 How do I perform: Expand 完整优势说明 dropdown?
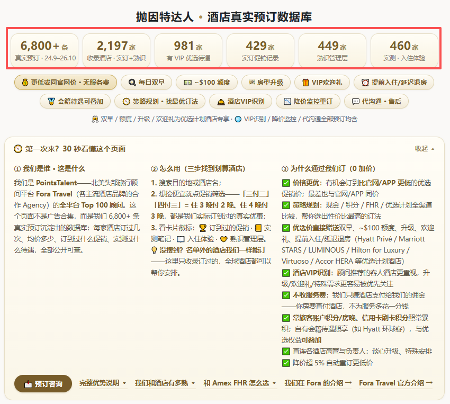click(103, 383)
